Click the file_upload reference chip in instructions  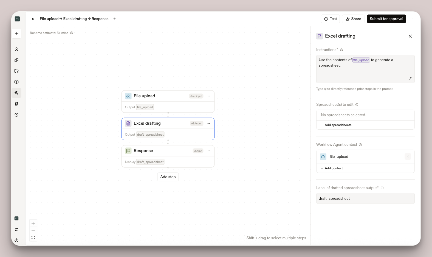[361, 60]
